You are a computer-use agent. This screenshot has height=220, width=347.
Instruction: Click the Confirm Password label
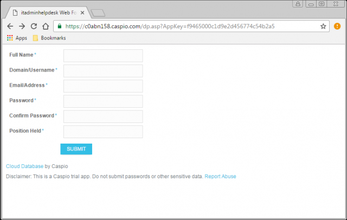coord(31,115)
